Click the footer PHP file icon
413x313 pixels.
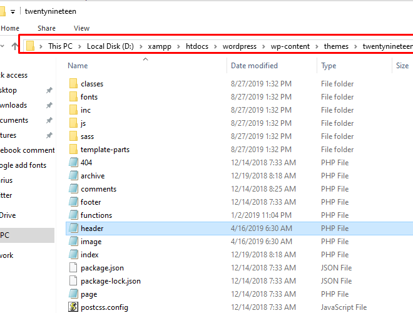(x=73, y=202)
